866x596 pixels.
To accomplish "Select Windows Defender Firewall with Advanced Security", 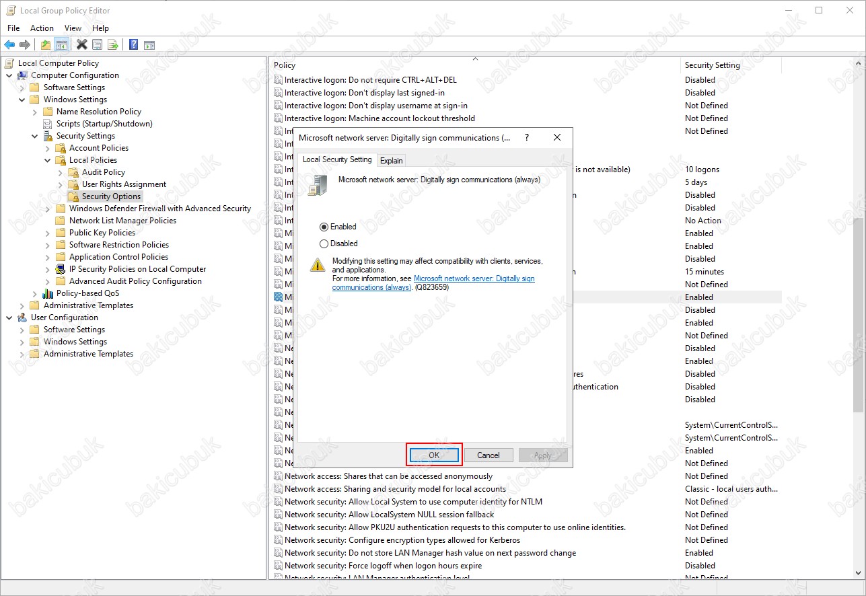I will pyautogui.click(x=160, y=209).
